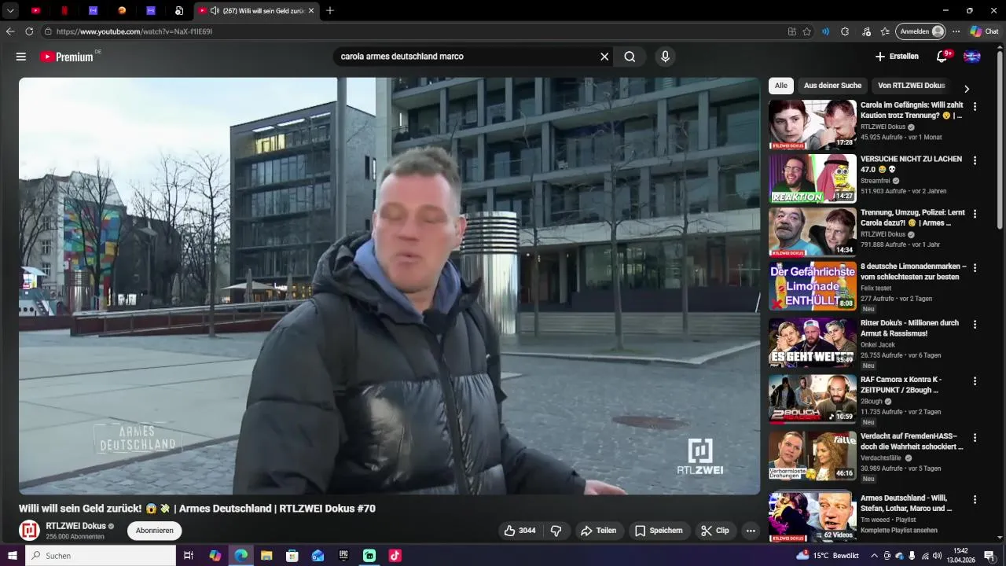The width and height of the screenshot is (1006, 566).
Task: Open weather widget showing 15°C Bewölkt
Action: click(x=827, y=556)
